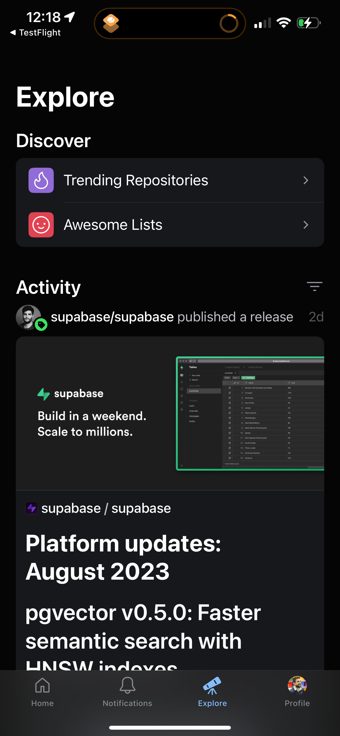Tap the '2d' timestamp
This screenshot has height=736, width=340.
(x=316, y=317)
